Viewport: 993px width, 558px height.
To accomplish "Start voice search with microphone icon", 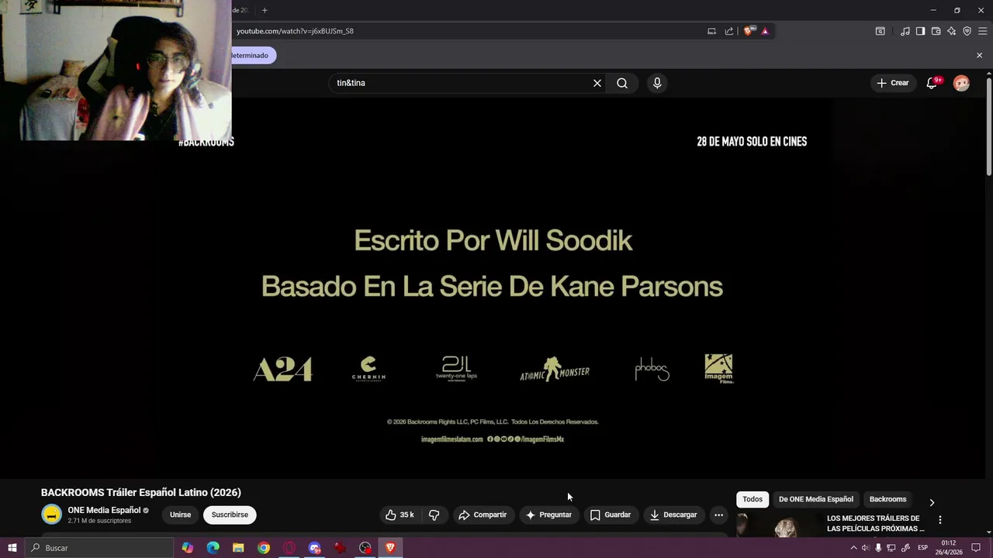I will 657,83.
